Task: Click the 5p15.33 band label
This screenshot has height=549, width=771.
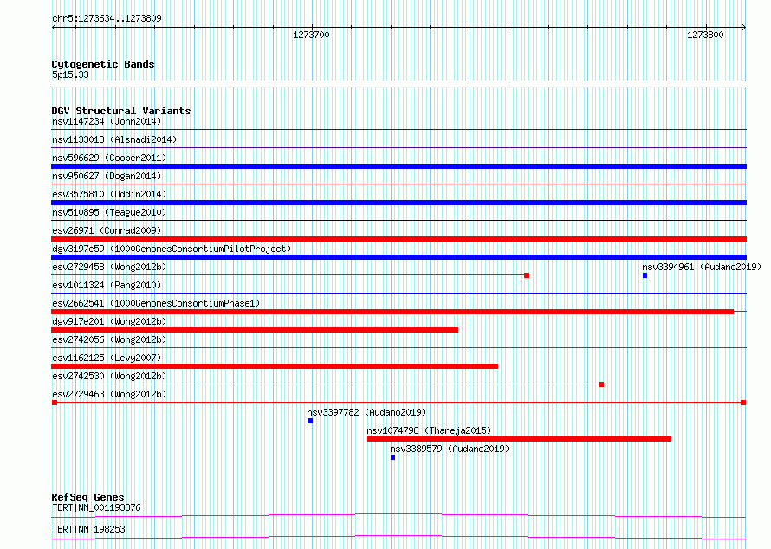Action: (x=70, y=74)
